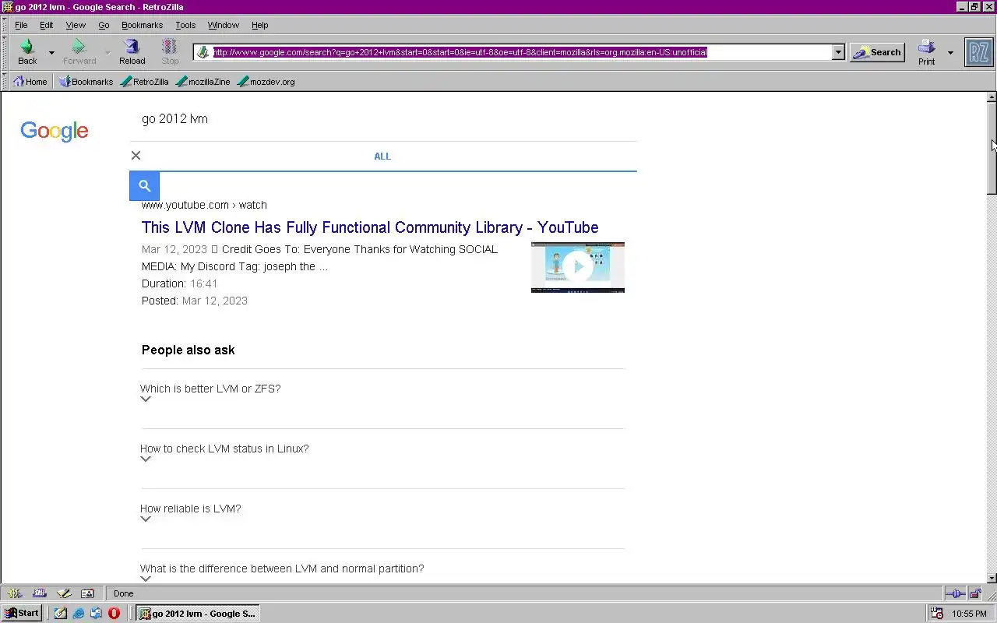Open the Go menu
Image resolution: width=997 pixels, height=623 pixels.
pyautogui.click(x=104, y=25)
